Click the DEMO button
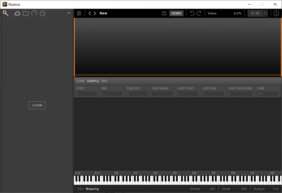 click(x=176, y=13)
